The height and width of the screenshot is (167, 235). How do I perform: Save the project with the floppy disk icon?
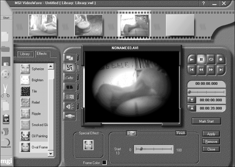point(6,61)
